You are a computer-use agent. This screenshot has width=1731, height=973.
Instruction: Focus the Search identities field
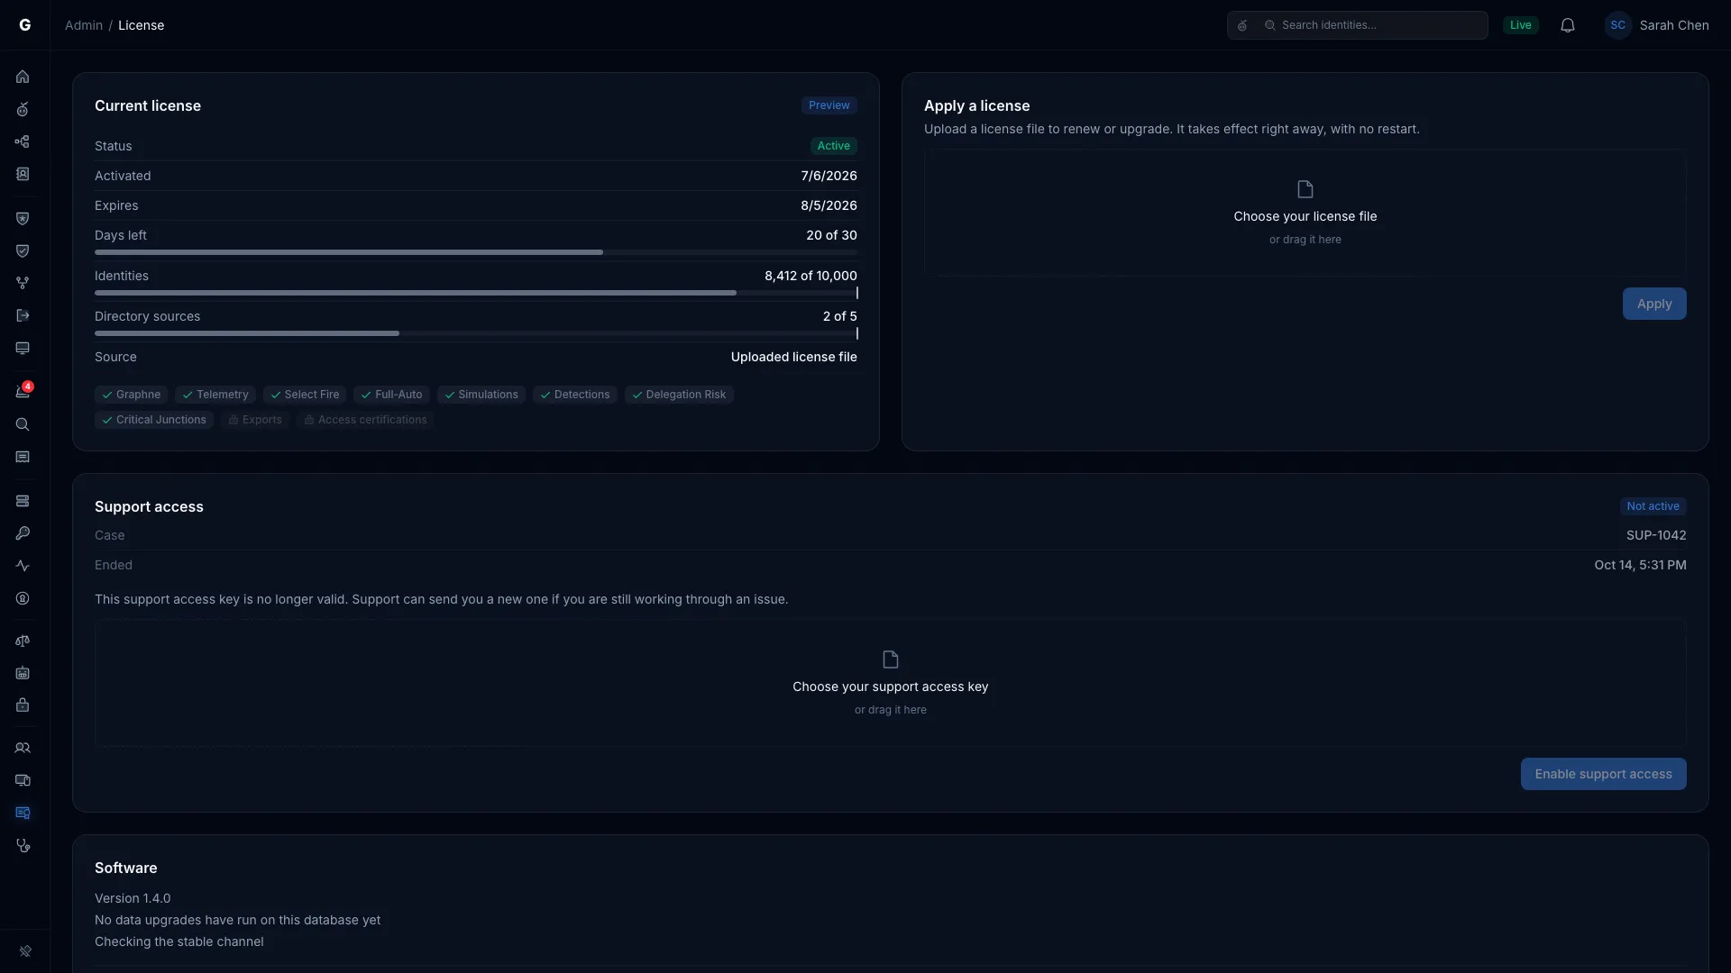pyautogui.click(x=1358, y=25)
